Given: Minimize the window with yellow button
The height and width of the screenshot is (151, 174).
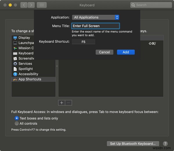Looking at the screenshot, I should [x=10, y=5].
